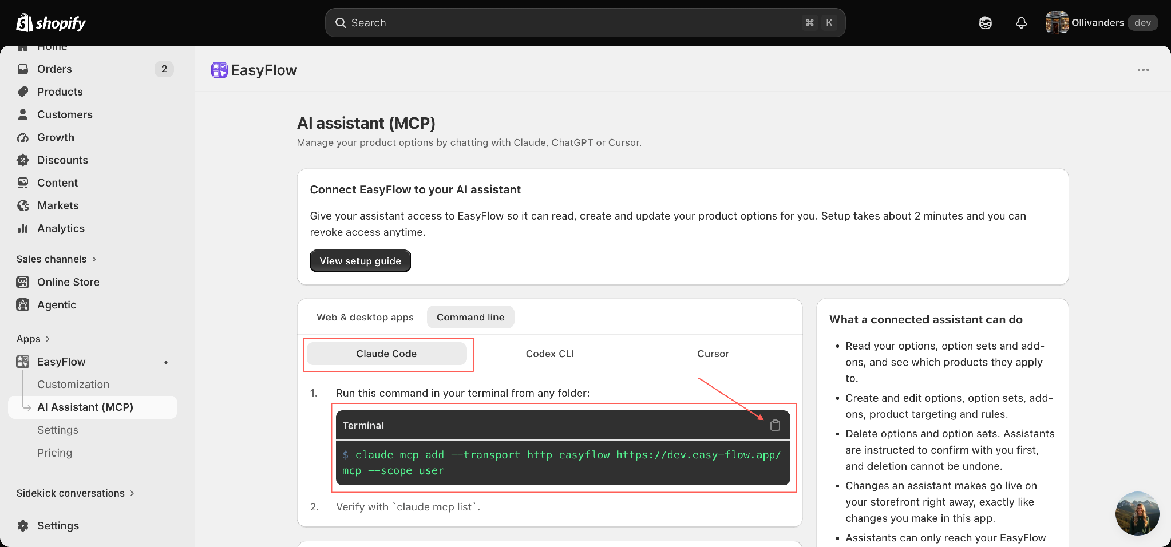Open EasyFlow Pricing page
The height and width of the screenshot is (547, 1171).
[55, 453]
